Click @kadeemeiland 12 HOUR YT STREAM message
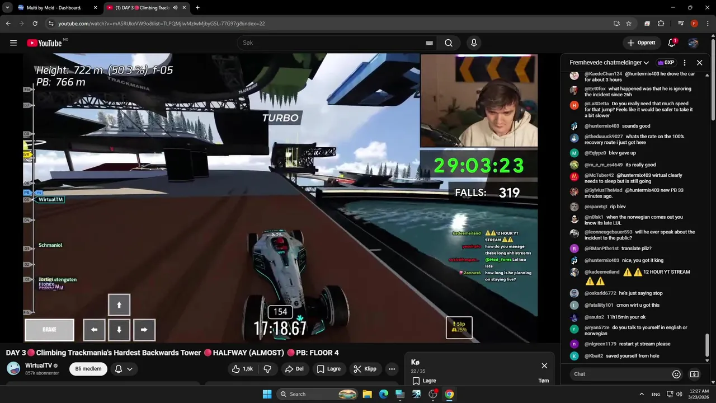The height and width of the screenshot is (403, 716). [633, 277]
